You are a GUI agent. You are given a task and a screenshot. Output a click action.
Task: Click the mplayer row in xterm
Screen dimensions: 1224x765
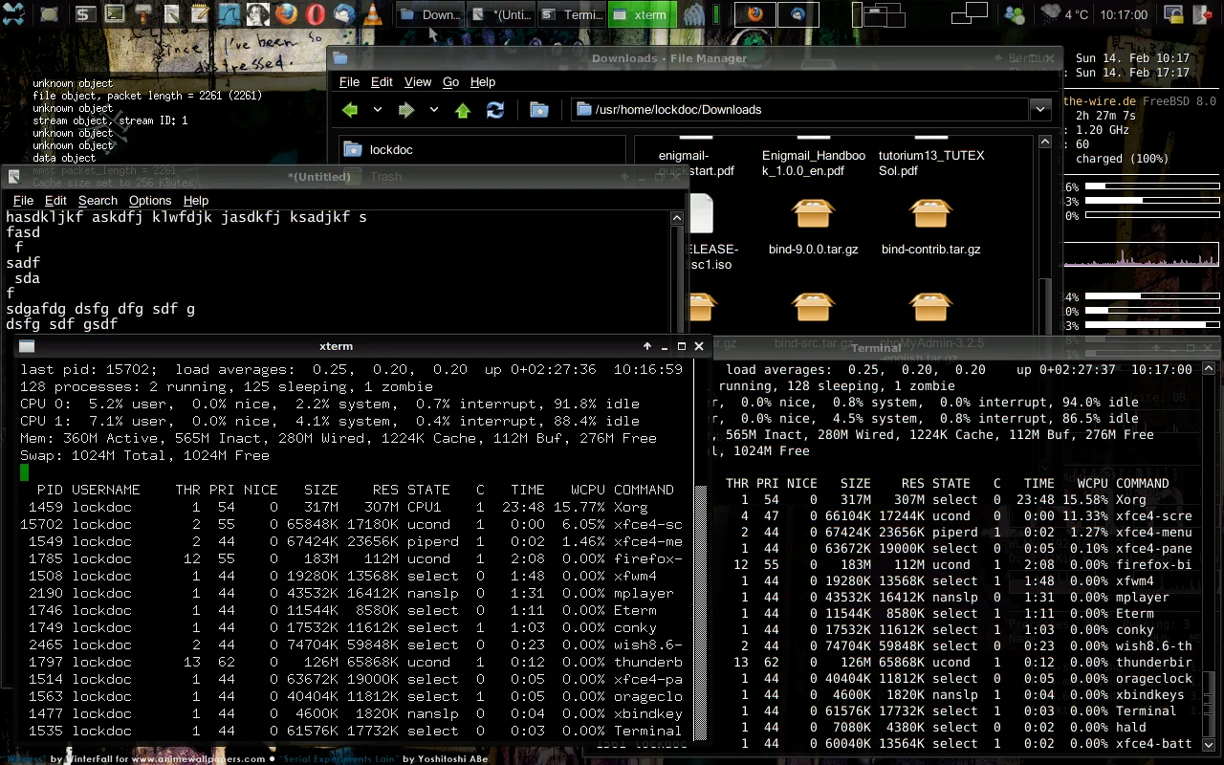(352, 593)
